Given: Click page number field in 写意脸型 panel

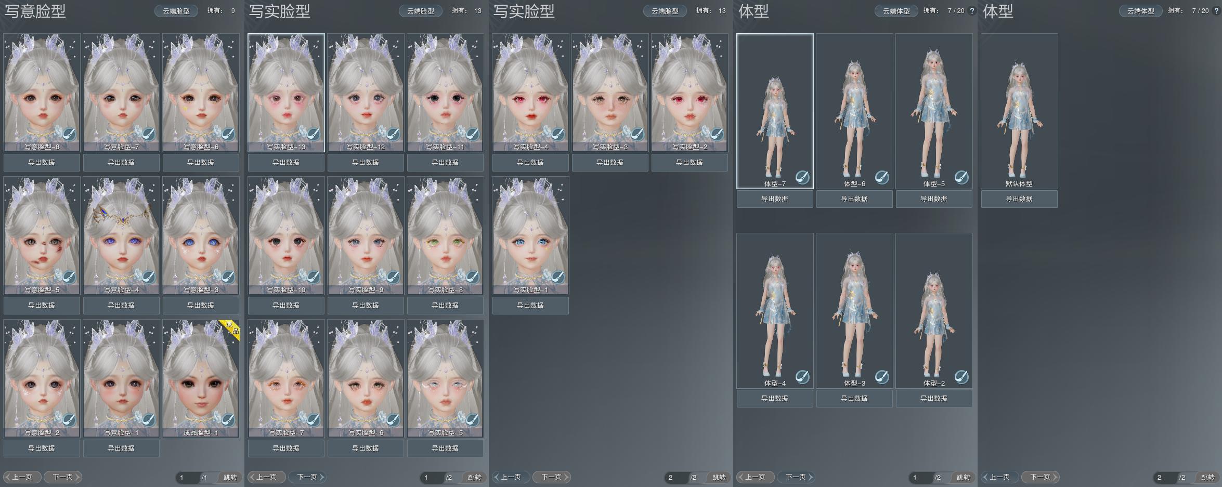Looking at the screenshot, I should click(187, 477).
